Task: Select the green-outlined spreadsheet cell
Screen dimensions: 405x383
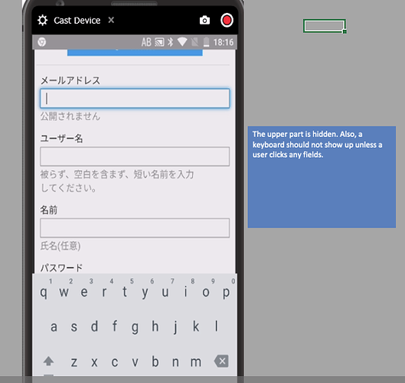Action: pos(325,26)
